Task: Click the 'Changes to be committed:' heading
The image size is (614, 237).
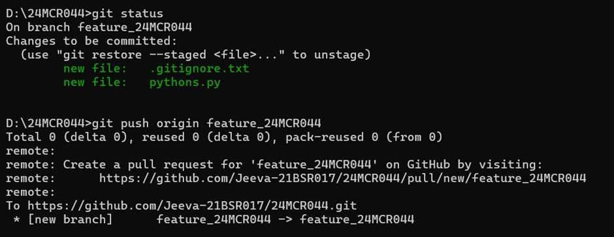Action: click(x=91, y=41)
